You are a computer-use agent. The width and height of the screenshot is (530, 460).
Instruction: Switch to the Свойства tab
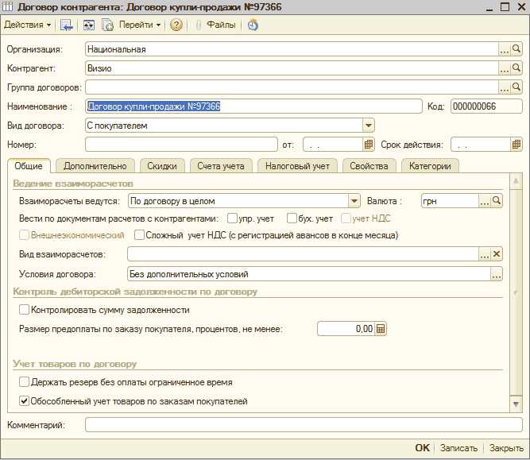[x=369, y=166]
